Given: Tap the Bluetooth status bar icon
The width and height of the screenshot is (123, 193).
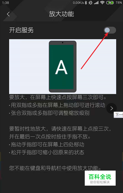Looking at the screenshot, I should pyautogui.click(x=86, y=3).
